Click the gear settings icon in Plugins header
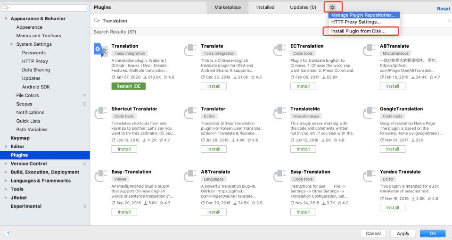Image resolution: width=452 pixels, height=240 pixels. (332, 8)
